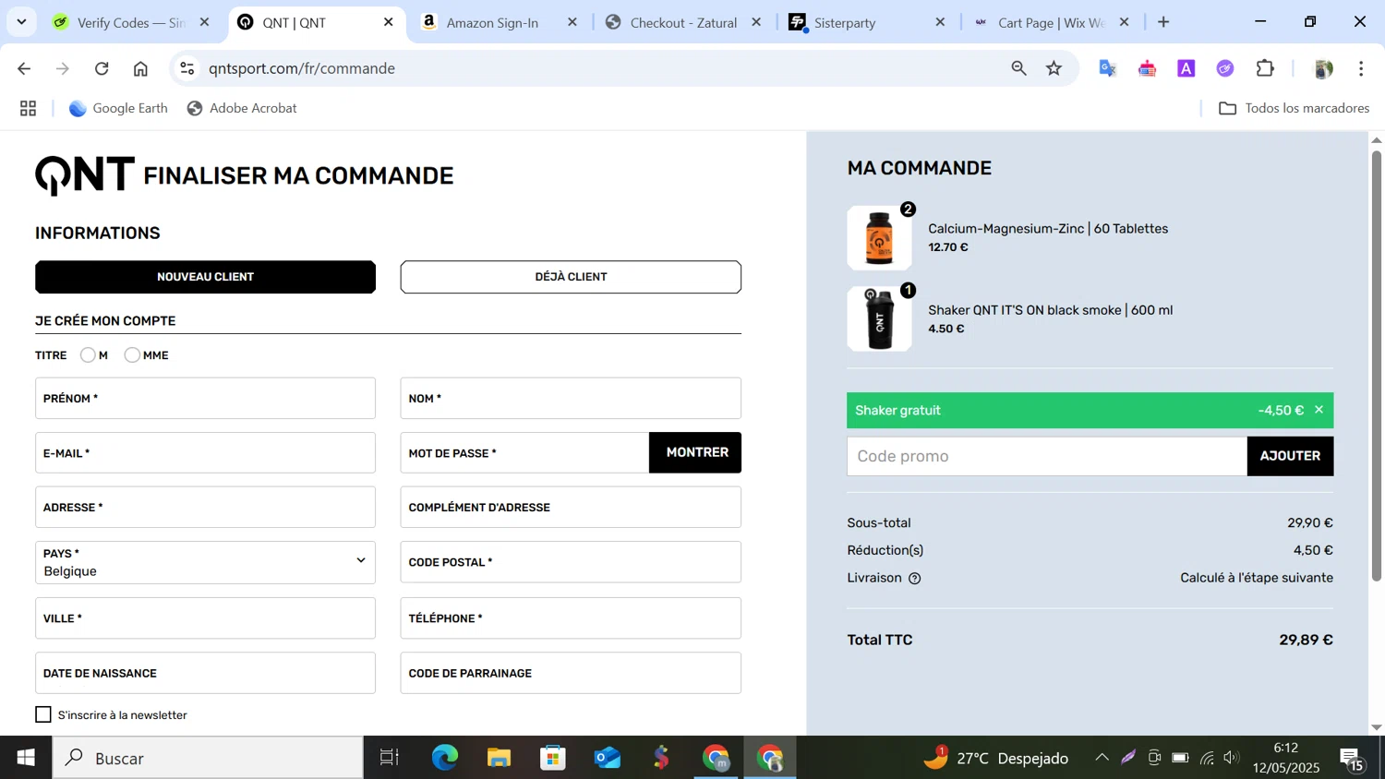The image size is (1385, 779).
Task: Open the apps grid in bookmarks bar
Action: coord(29,108)
